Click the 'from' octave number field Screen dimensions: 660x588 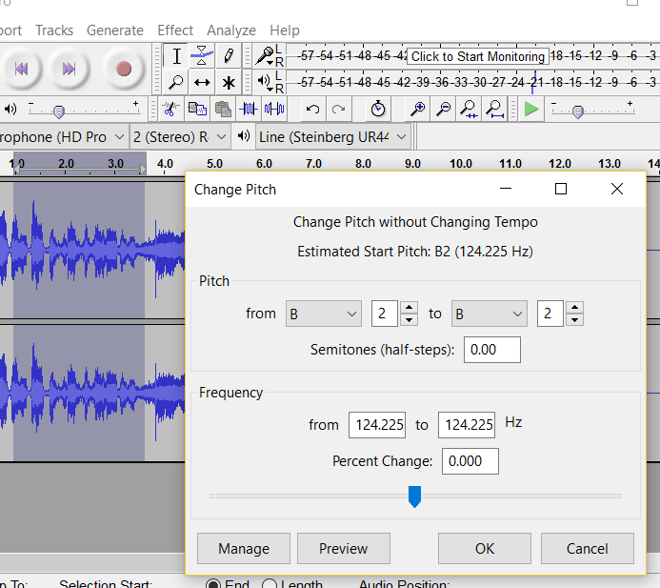click(385, 314)
